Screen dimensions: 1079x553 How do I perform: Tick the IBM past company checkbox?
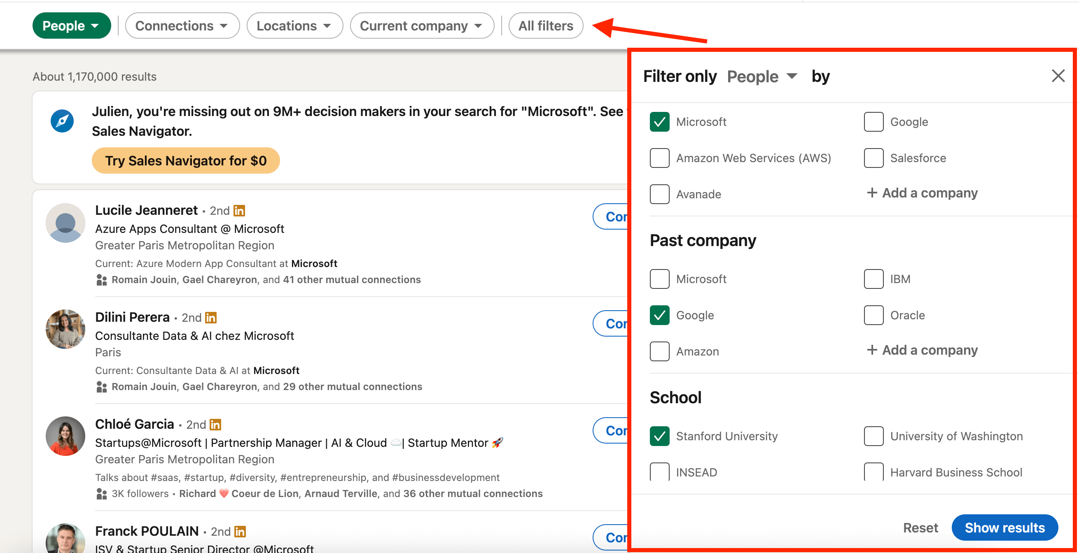click(873, 279)
